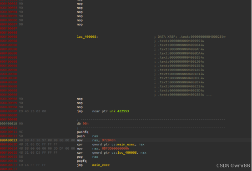
Task: Jump to xref .text:00000000004000DA
Action: [181, 53]
